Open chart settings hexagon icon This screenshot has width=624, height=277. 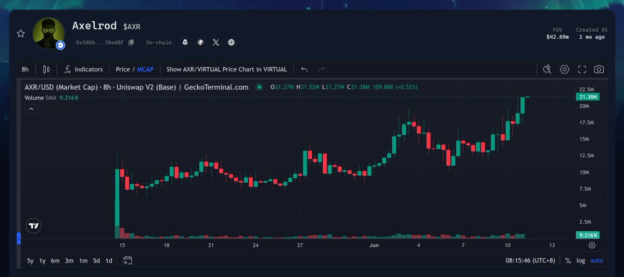[564, 69]
